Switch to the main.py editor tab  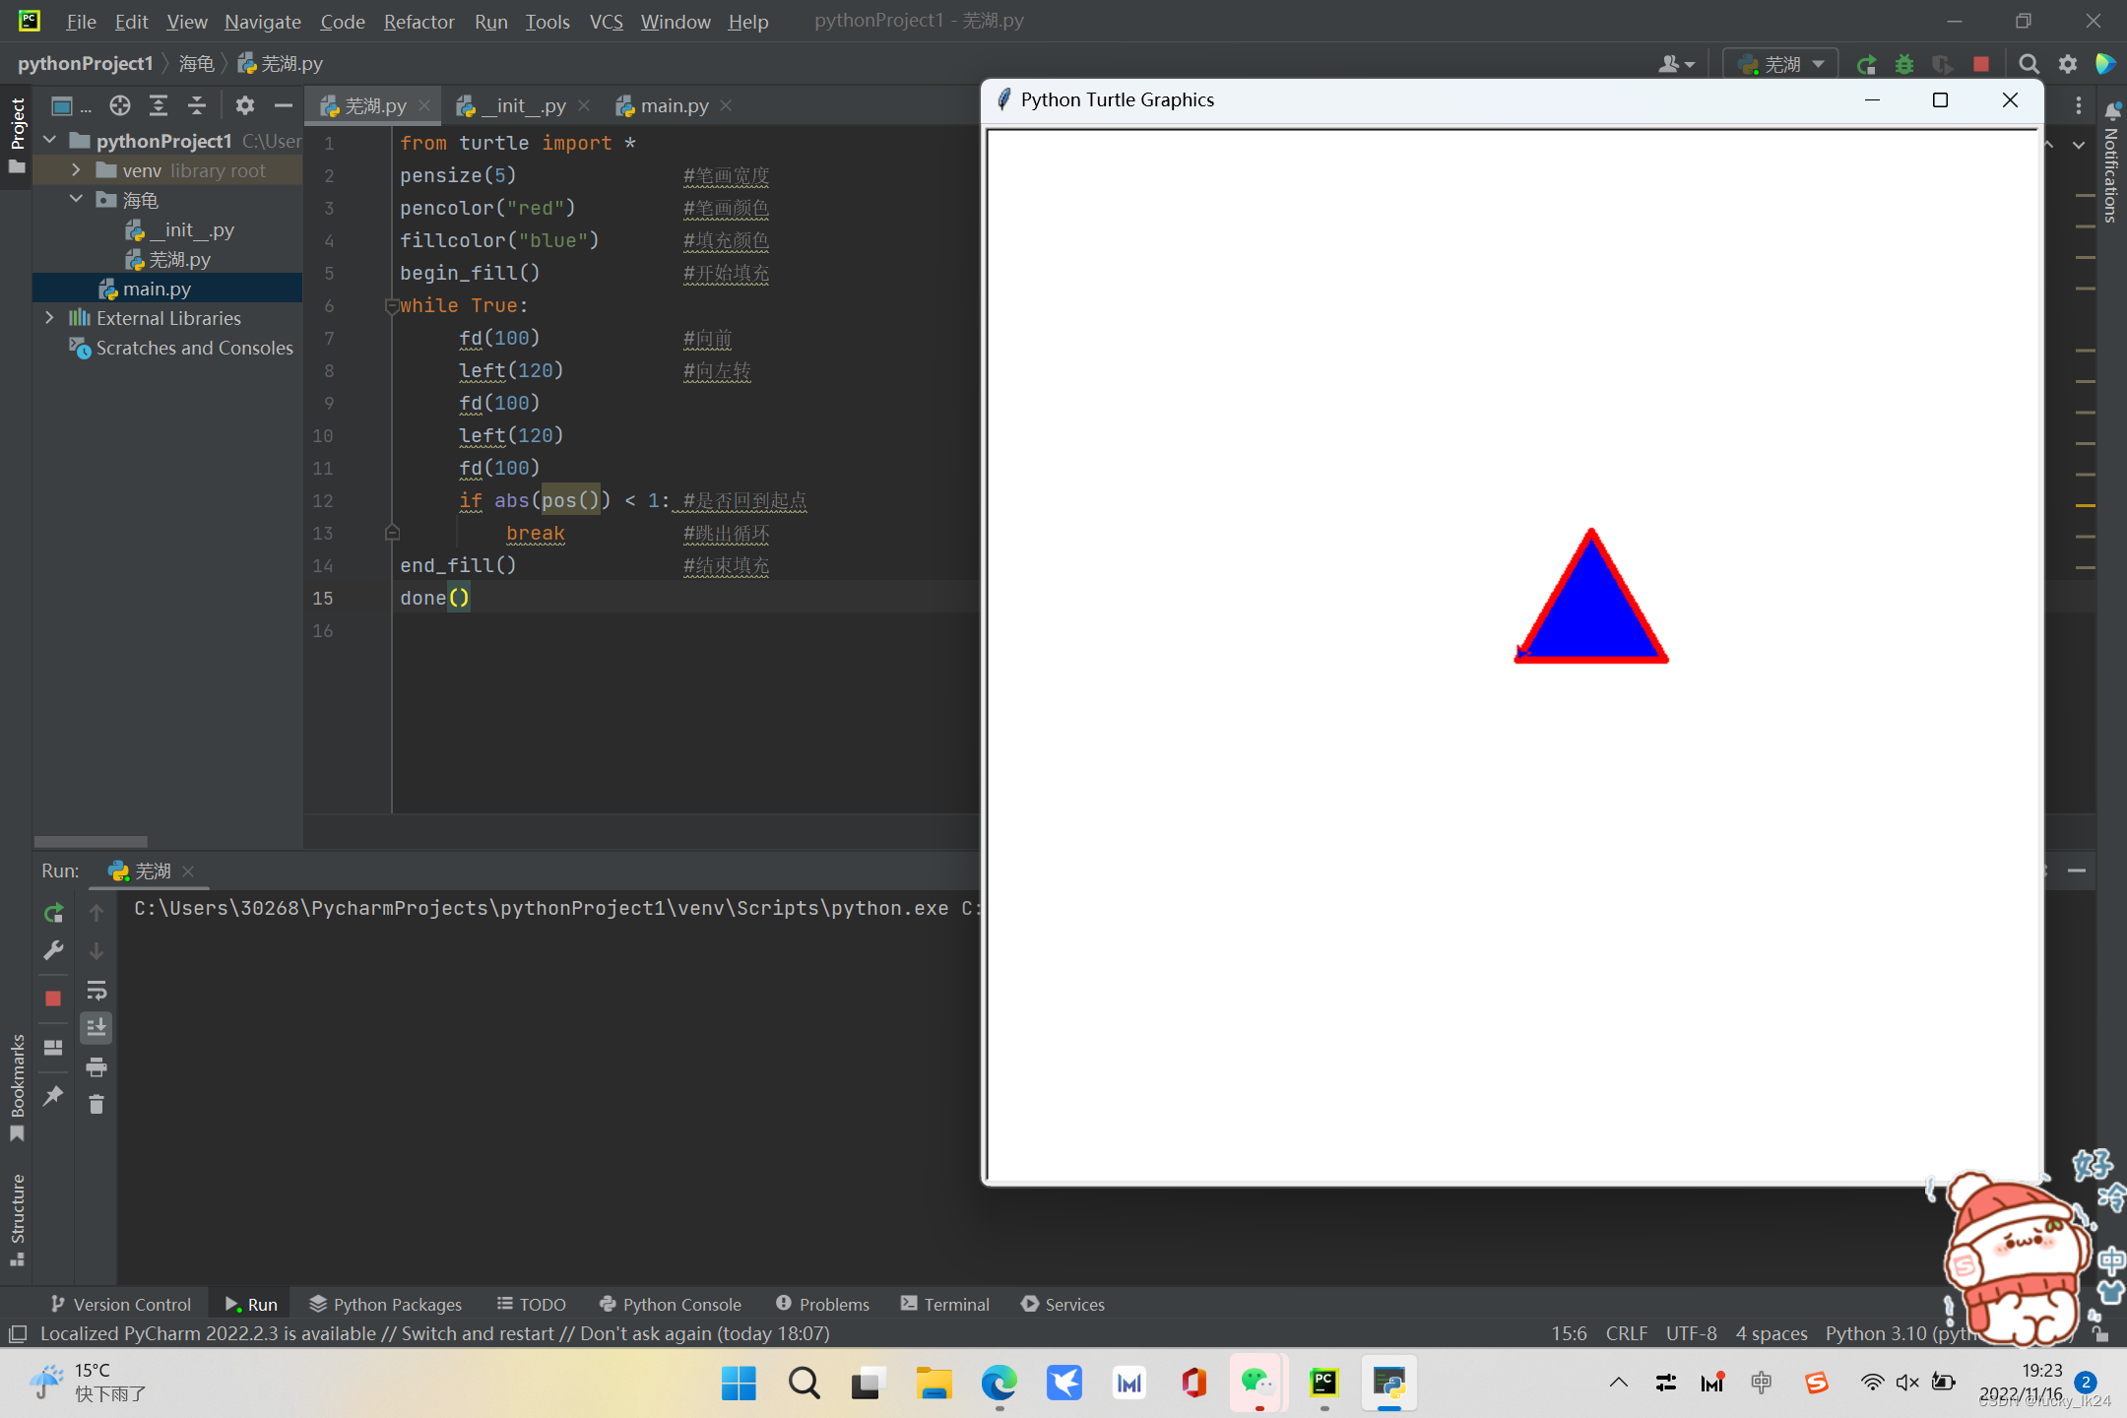tap(674, 105)
